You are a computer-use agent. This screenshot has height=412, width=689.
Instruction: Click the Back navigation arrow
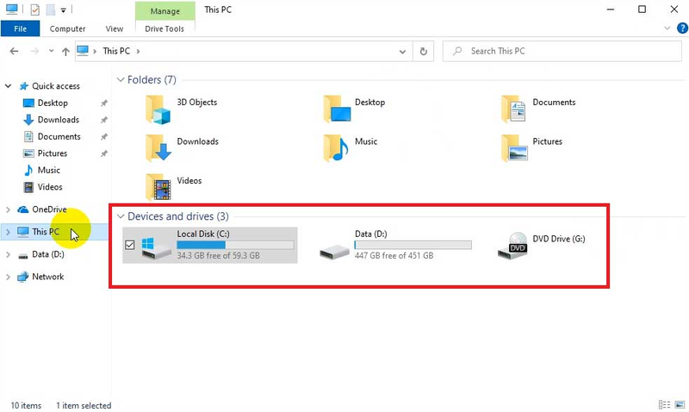click(14, 52)
